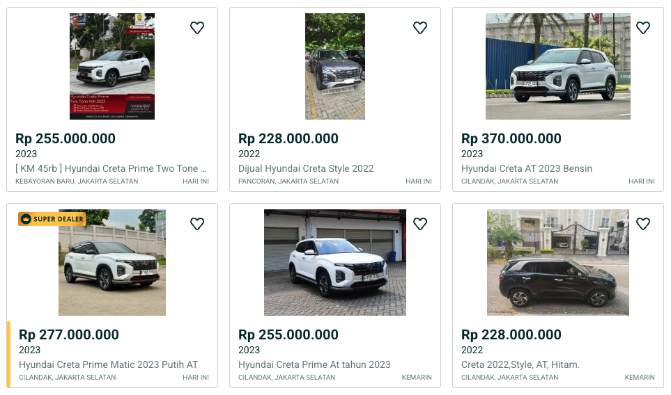
Task: Open "[ KM 45rb ] Hyundai Creta Prime Two Tone" title
Action: click(111, 168)
